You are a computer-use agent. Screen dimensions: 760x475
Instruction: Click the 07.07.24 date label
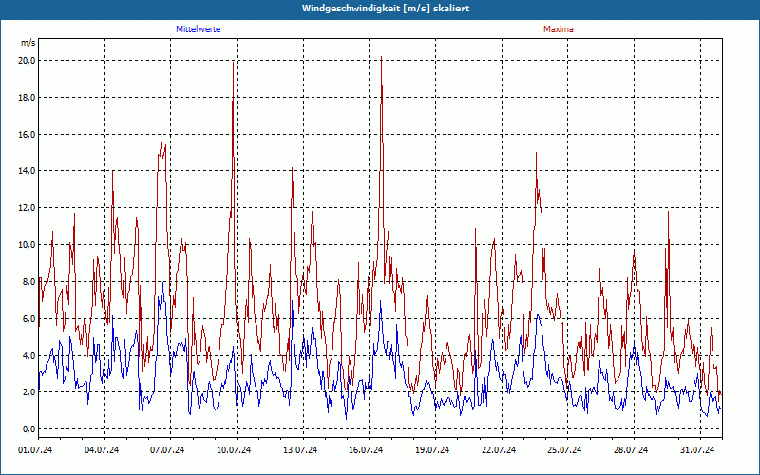click(168, 450)
